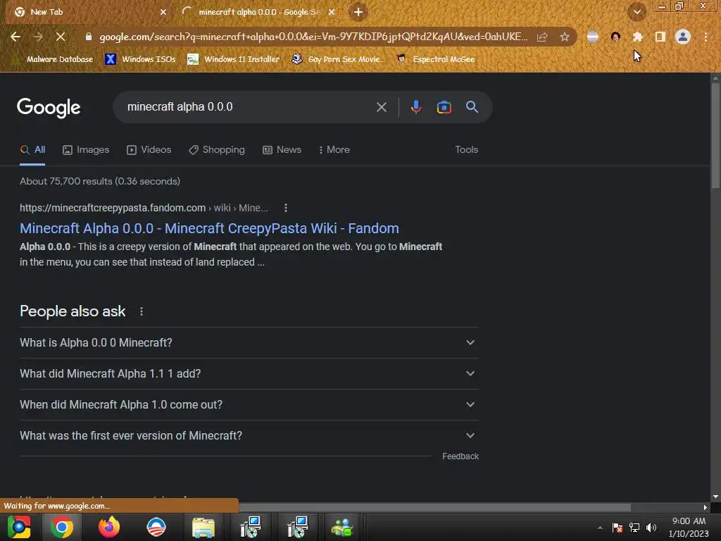Click the vertical scrollbar down arrow
Screen dimensions: 721x541
pyautogui.click(x=715, y=497)
